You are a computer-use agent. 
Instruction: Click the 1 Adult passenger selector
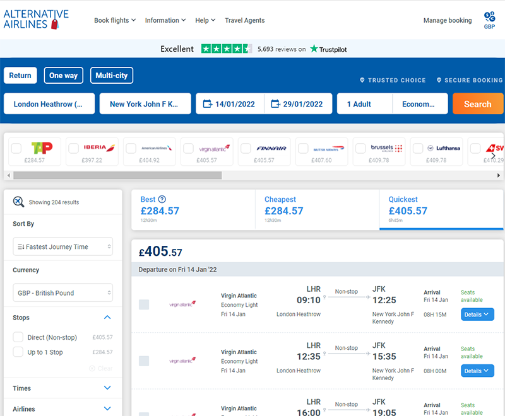click(x=365, y=104)
